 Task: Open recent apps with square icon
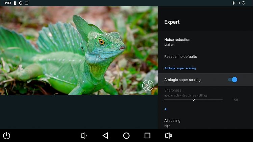[147, 136]
